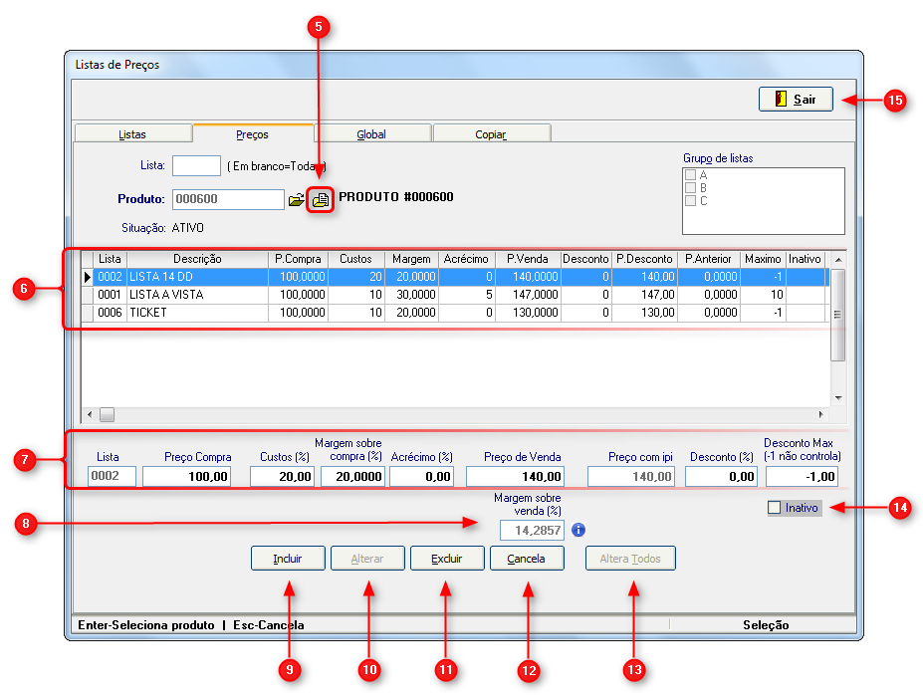Image resolution: width=923 pixels, height=695 pixels.
Task: Click the Margem sobre compra field
Action: coord(352,476)
